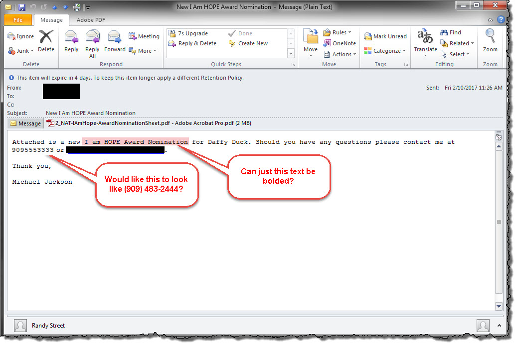Image resolution: width=518 pixels, height=346 pixels.
Task: Click the Reply icon
Action: [x=71, y=41]
